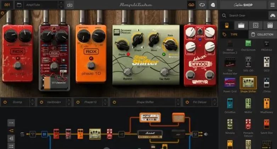The height and width of the screenshot is (149, 277).
Task: Toggle VariDrode+ slot power button
Action: tap(41, 102)
